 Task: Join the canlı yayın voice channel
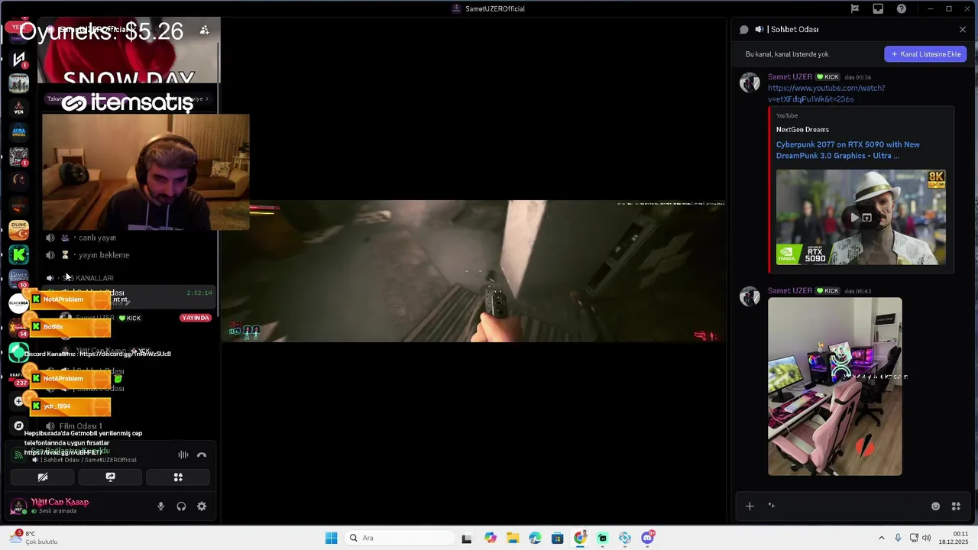[x=97, y=238]
